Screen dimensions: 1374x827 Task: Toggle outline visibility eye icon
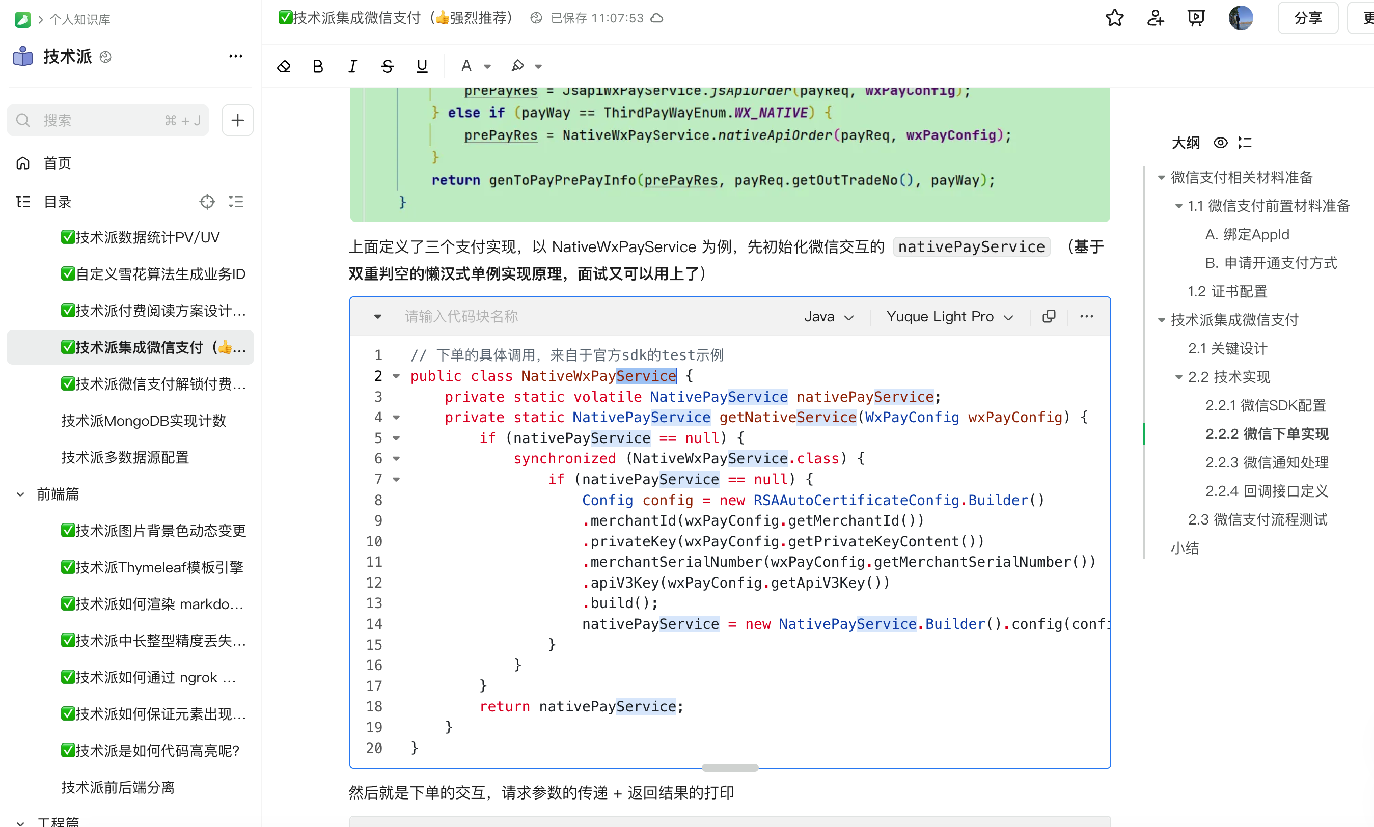tap(1220, 143)
